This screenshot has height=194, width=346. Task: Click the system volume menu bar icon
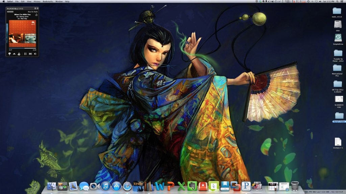[320, 1]
